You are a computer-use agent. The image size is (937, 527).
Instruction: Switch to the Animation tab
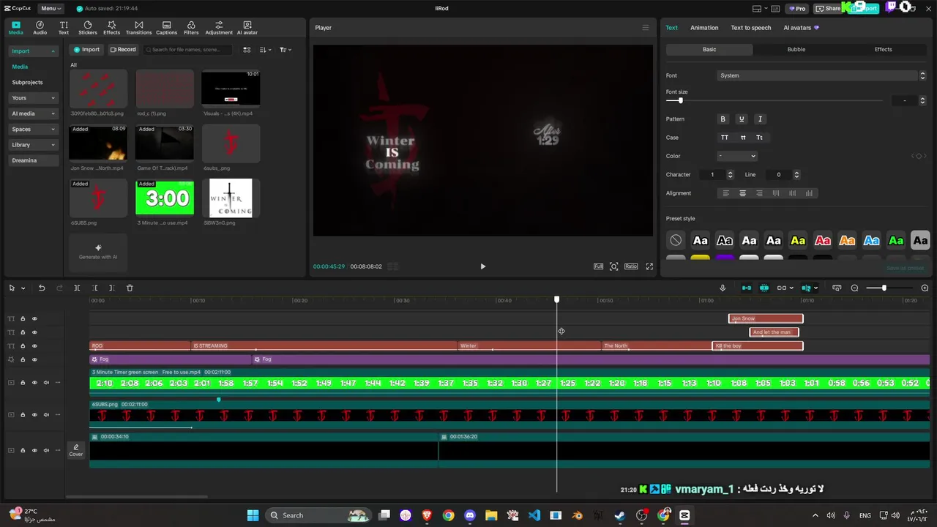click(x=704, y=28)
